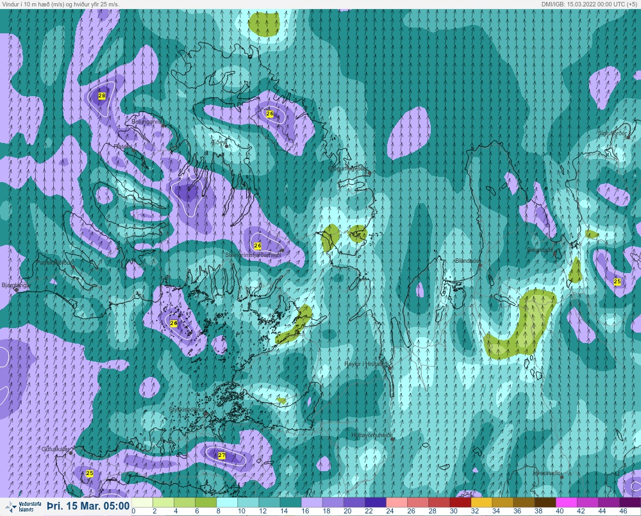Click the Siglufjörður station label
641x516 pixels.
[x=612, y=133]
